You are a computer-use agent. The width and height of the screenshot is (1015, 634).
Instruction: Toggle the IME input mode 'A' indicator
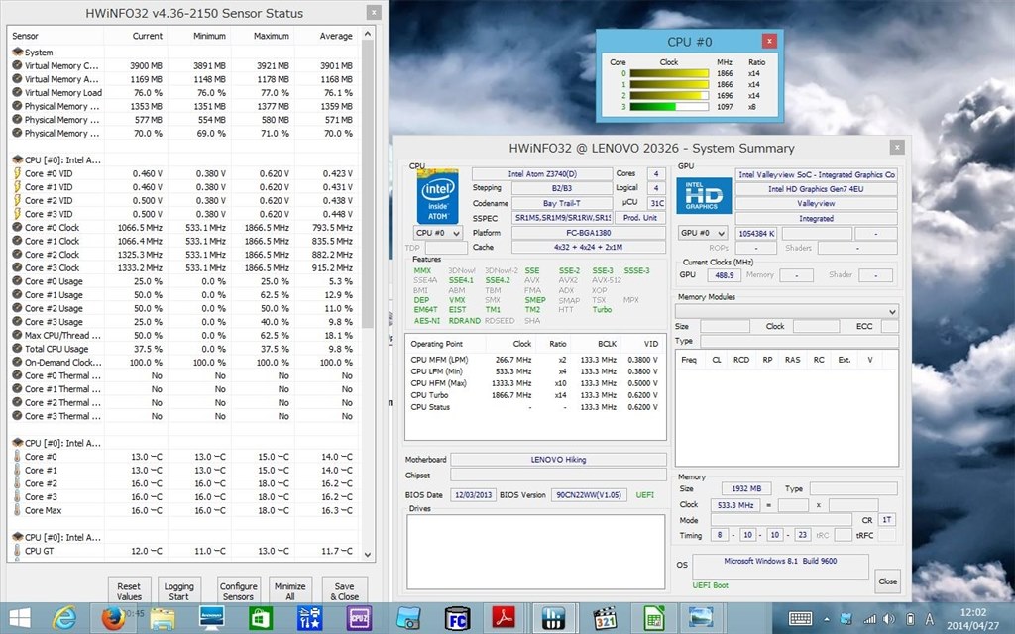click(930, 619)
